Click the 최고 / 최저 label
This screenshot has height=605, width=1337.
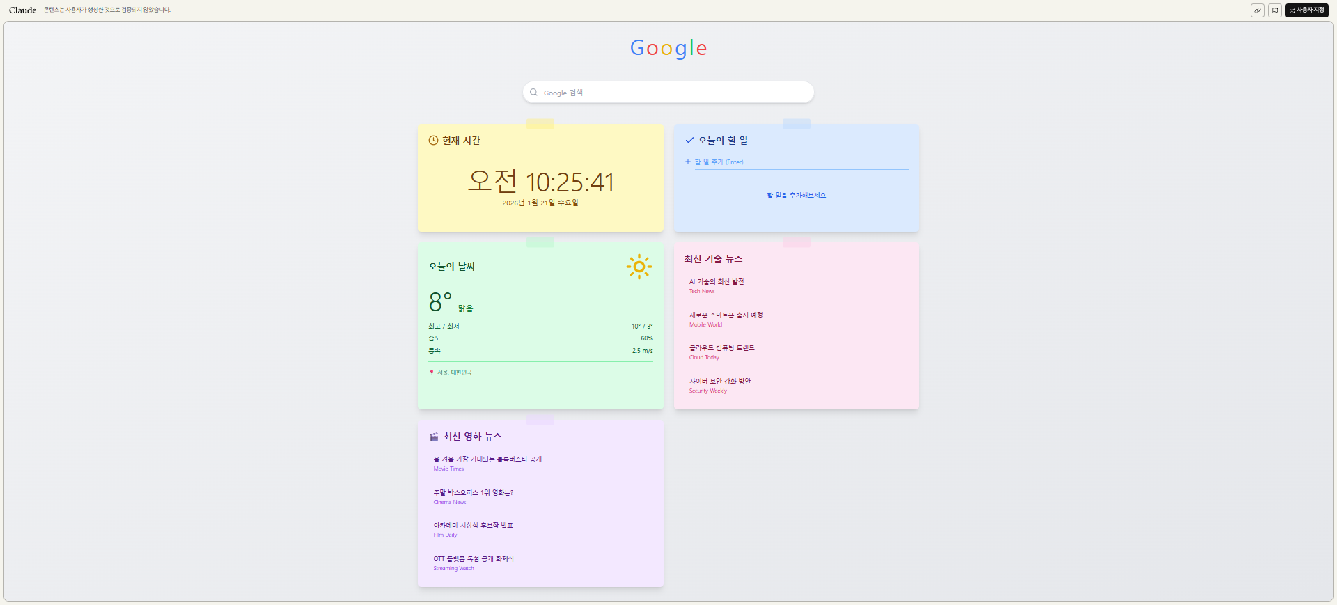[x=444, y=327]
